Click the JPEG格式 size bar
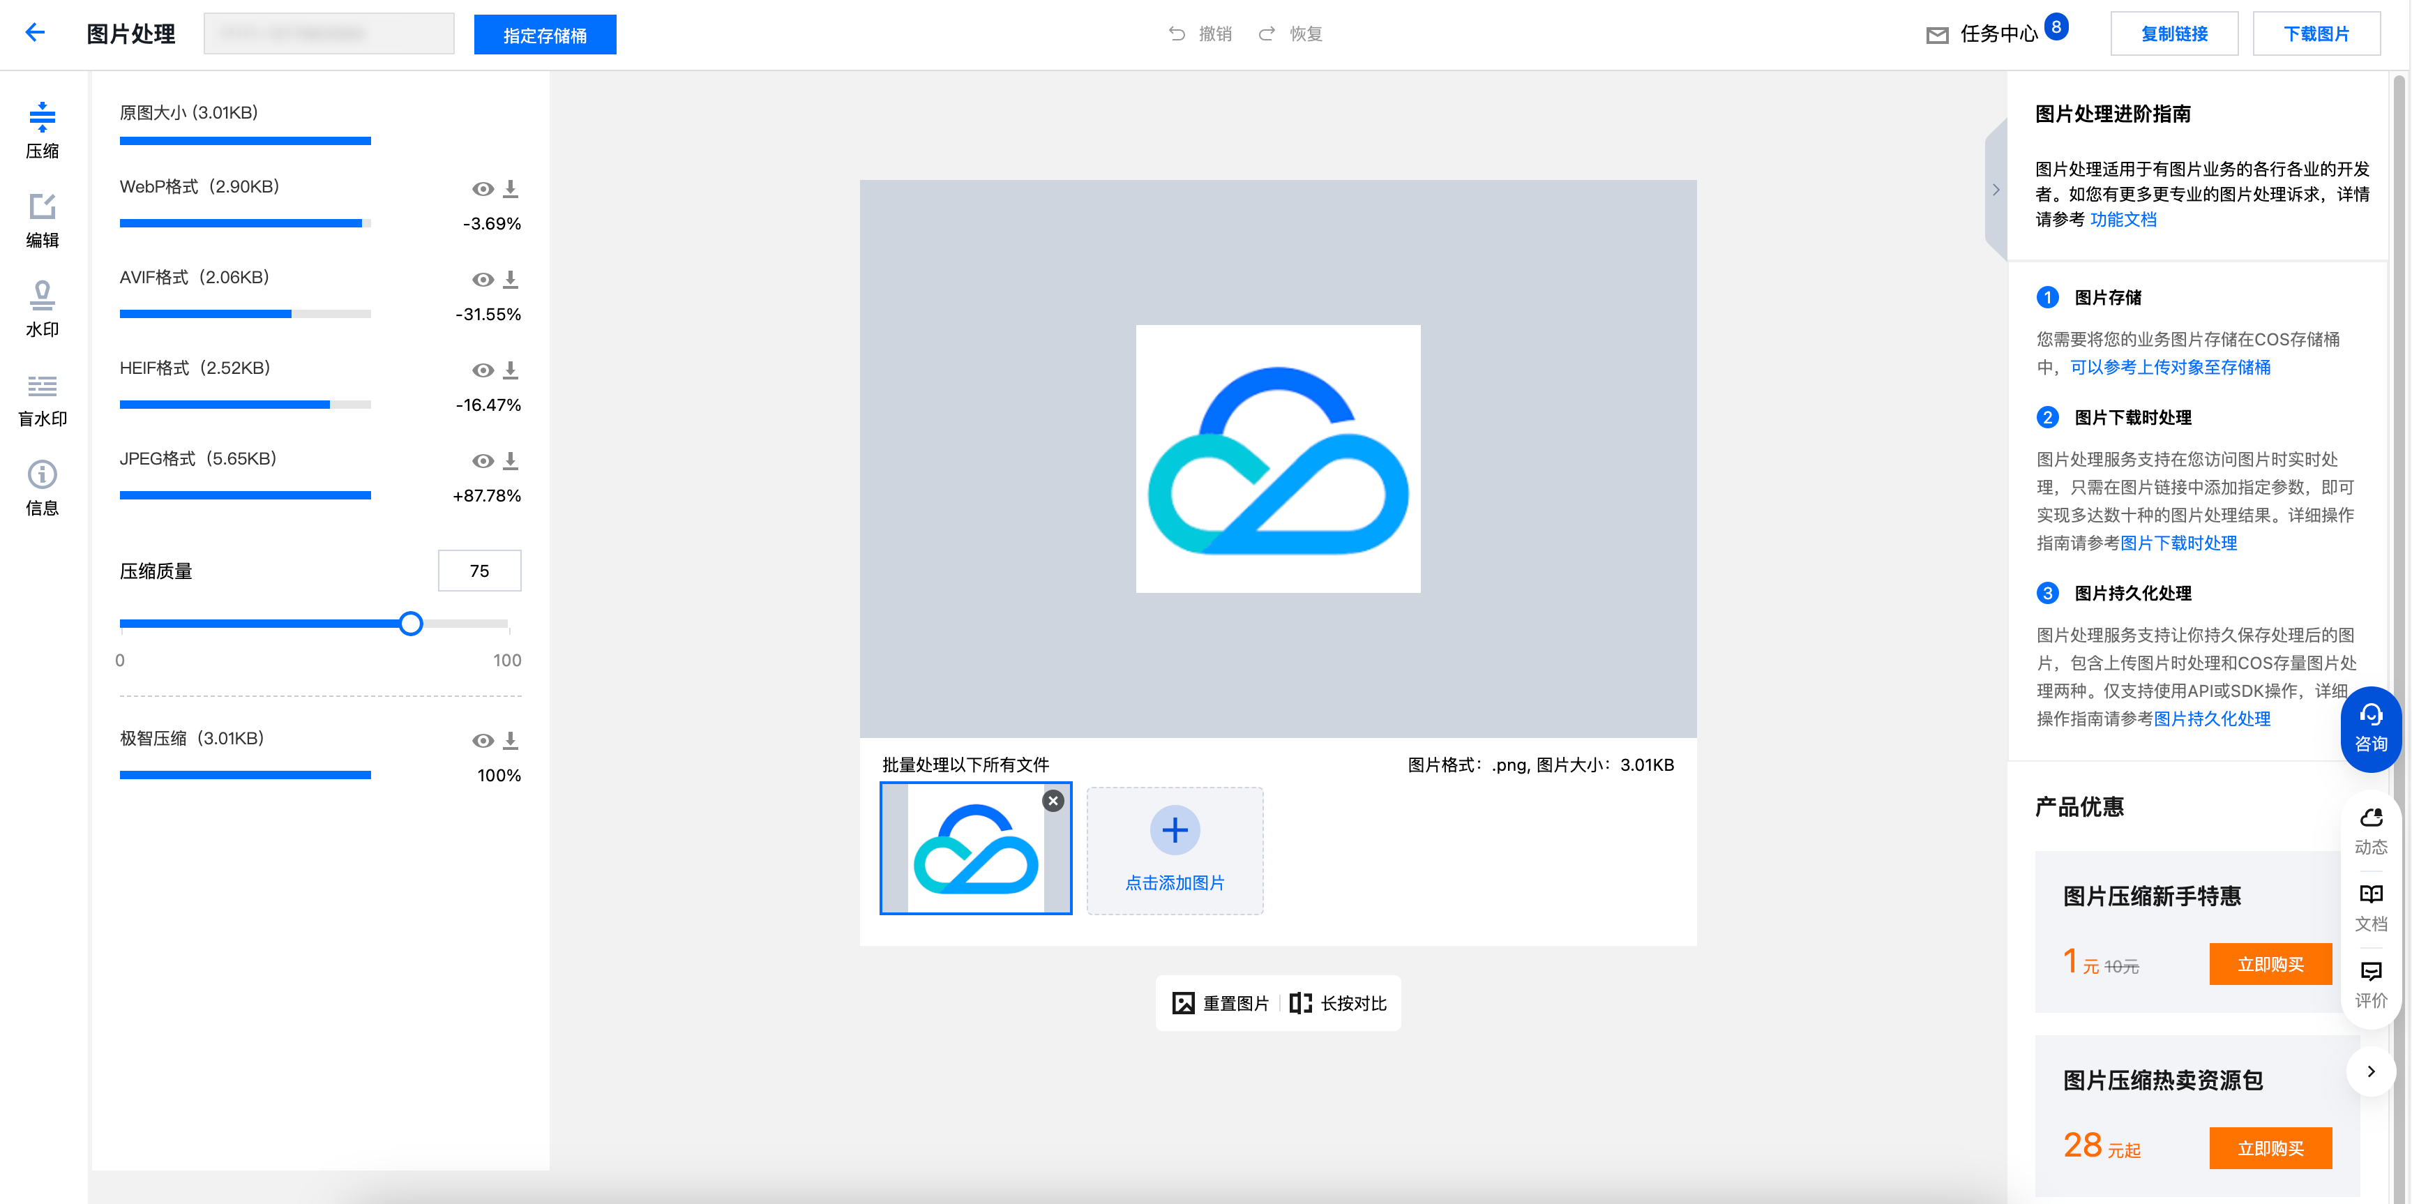Viewport: 2412px width, 1204px height. (246, 495)
